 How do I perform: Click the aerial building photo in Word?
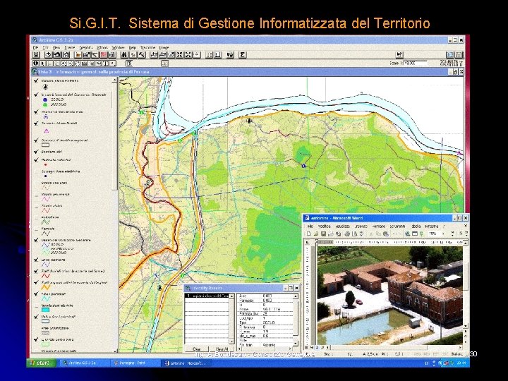(389, 295)
